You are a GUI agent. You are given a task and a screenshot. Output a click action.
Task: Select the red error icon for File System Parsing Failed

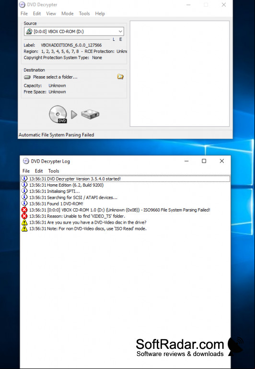click(24, 210)
